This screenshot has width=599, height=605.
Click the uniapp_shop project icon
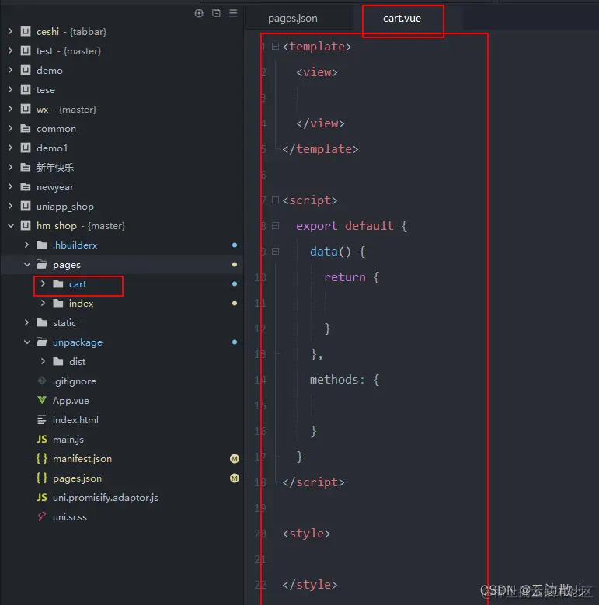(26, 206)
